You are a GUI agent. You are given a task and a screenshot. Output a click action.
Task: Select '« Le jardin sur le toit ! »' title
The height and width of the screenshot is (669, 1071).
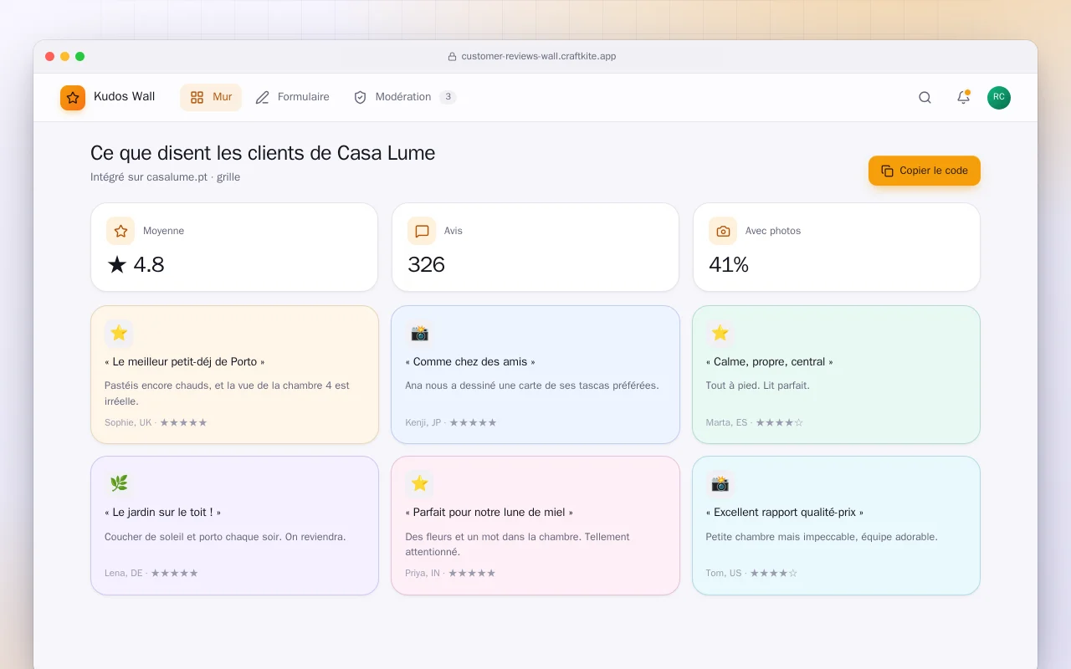pos(163,513)
